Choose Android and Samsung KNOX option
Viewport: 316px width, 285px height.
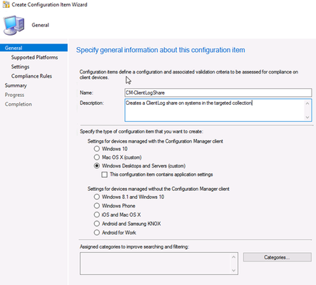click(96, 224)
